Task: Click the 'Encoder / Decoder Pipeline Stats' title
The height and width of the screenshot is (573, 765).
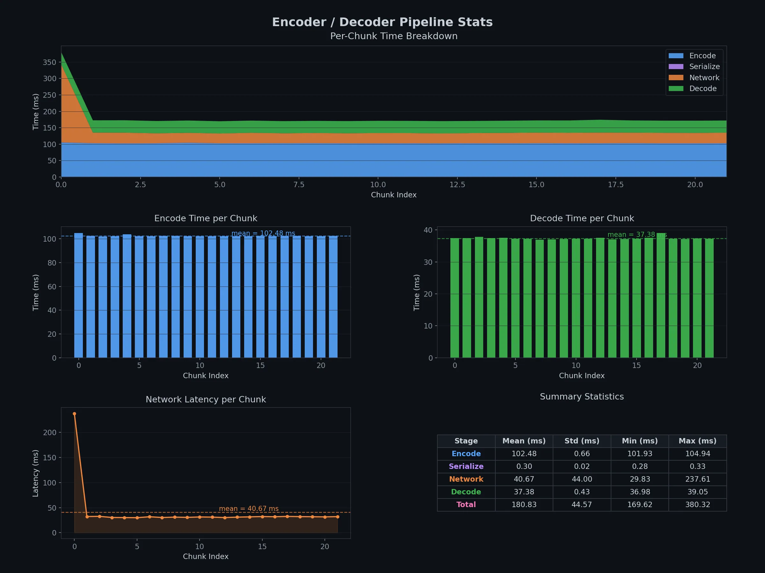Action: click(382, 22)
